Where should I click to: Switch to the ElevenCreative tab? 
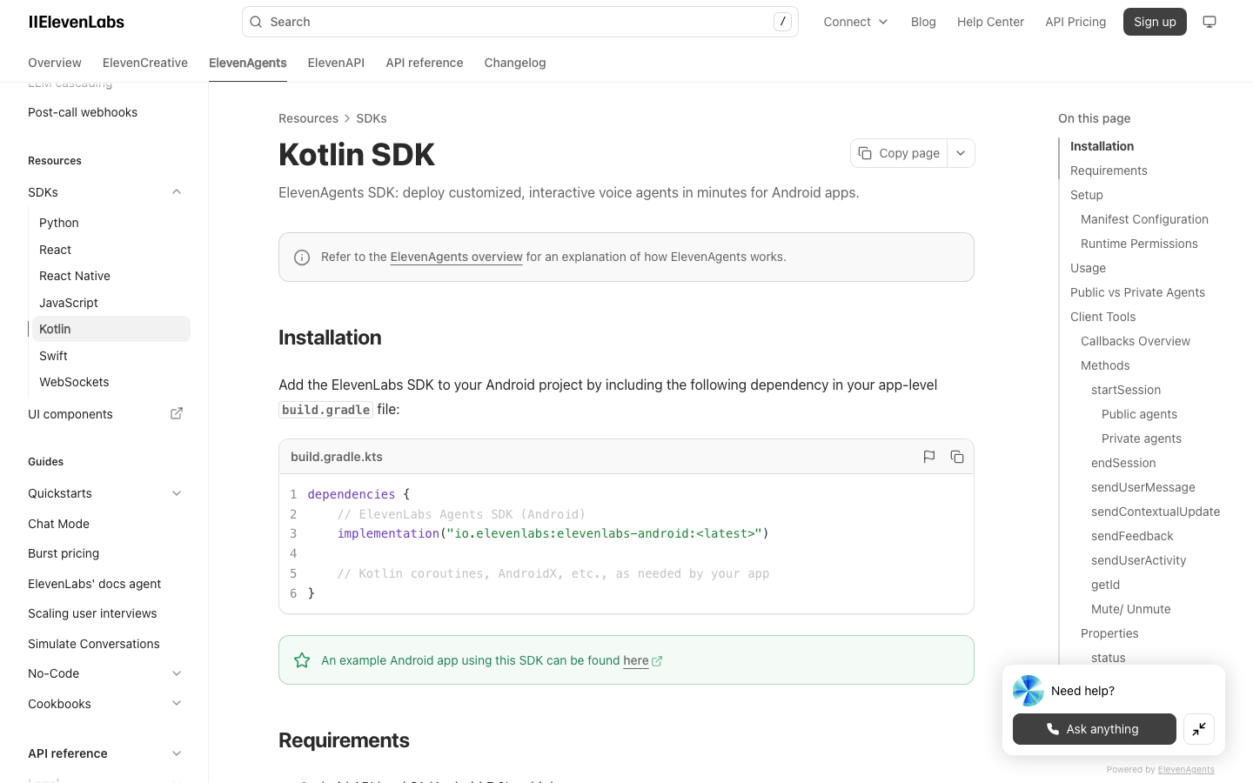click(145, 63)
